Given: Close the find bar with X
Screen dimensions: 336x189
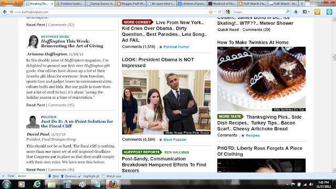Looking at the screenshot, I should [x=3, y=176].
